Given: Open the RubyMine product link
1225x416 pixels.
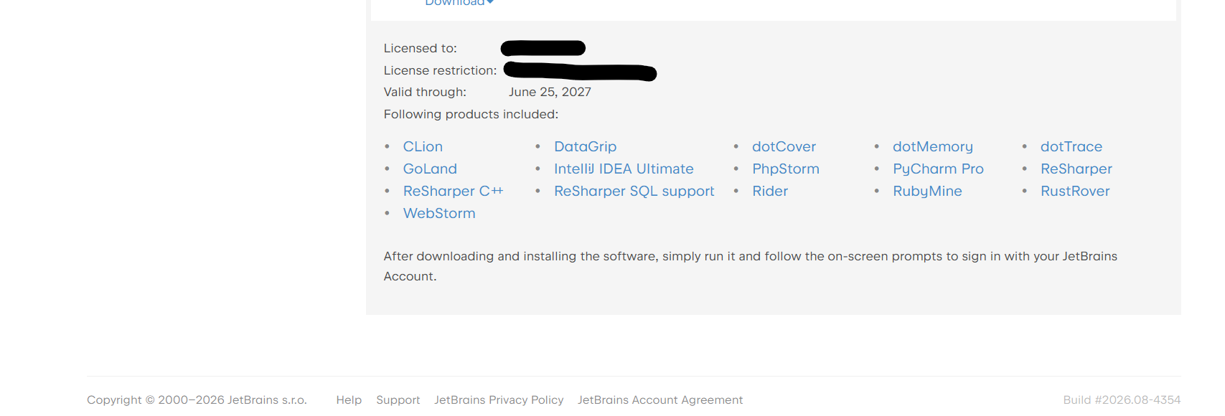Looking at the screenshot, I should pos(927,191).
